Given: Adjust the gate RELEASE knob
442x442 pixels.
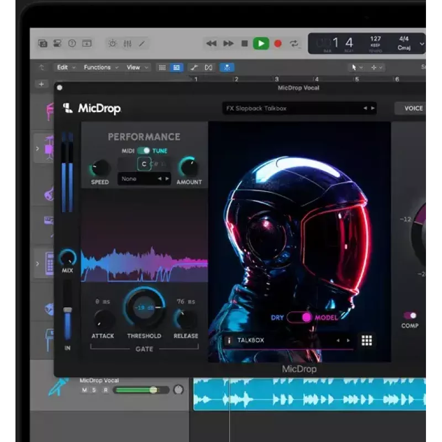Looking at the screenshot, I should coord(185,319).
